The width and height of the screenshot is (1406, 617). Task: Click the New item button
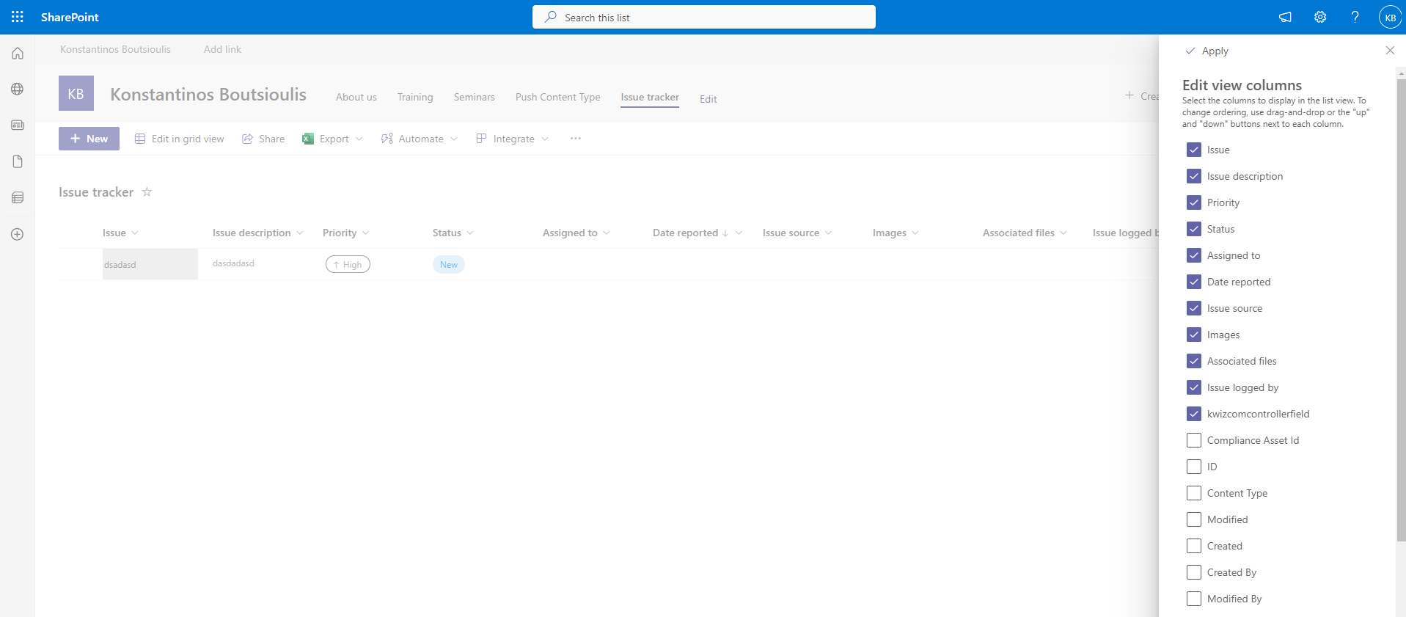click(89, 139)
